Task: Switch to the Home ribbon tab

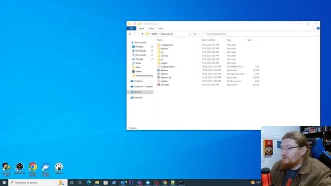Action: point(141,28)
